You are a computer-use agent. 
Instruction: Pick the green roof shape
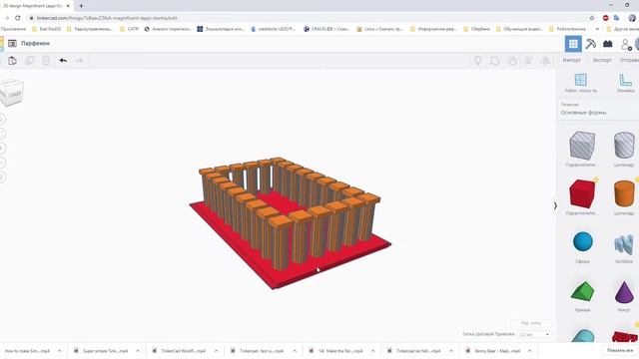point(583,291)
